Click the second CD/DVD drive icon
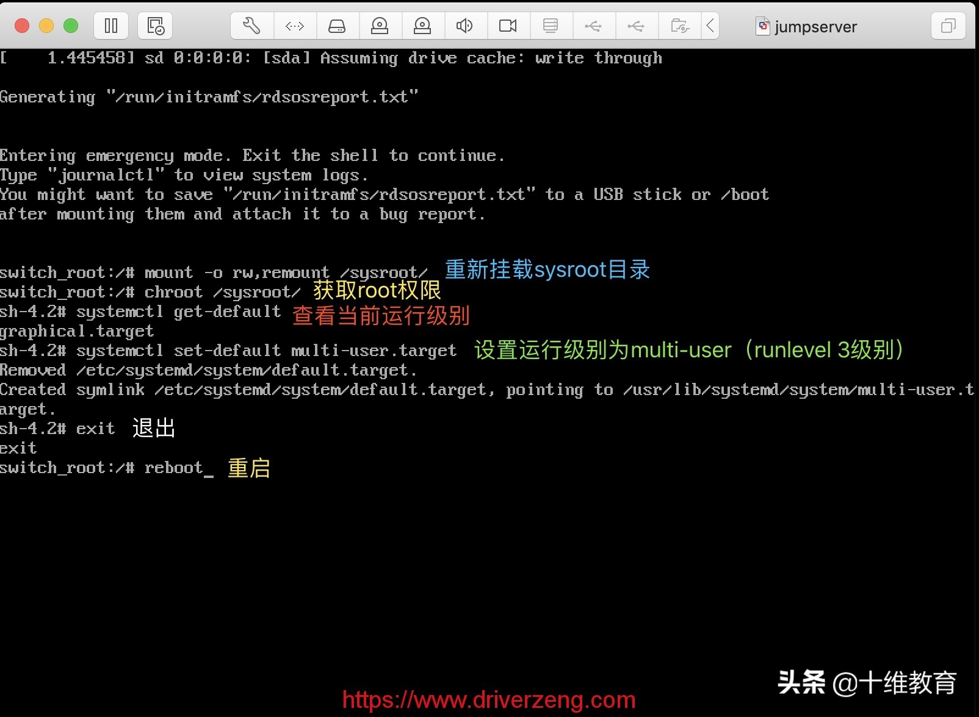 pos(423,26)
